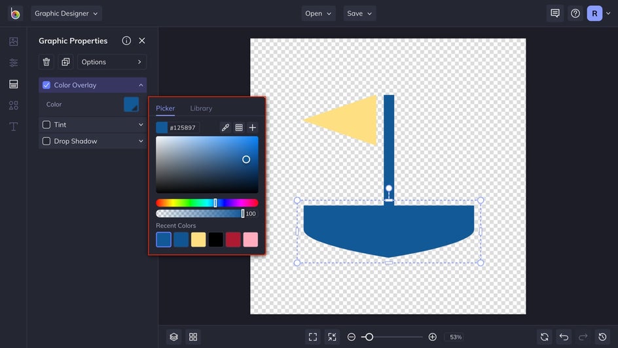
Task: Select the first blue recent color
Action: click(x=164, y=239)
